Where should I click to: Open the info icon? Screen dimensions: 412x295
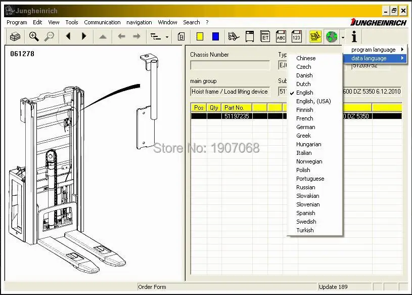pos(354,36)
